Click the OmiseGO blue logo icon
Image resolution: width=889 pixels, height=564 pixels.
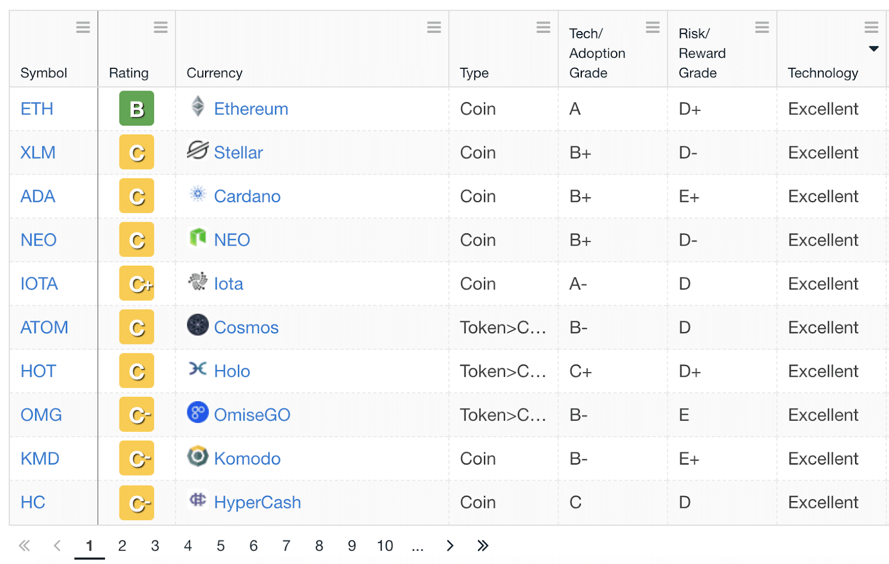[x=198, y=412]
